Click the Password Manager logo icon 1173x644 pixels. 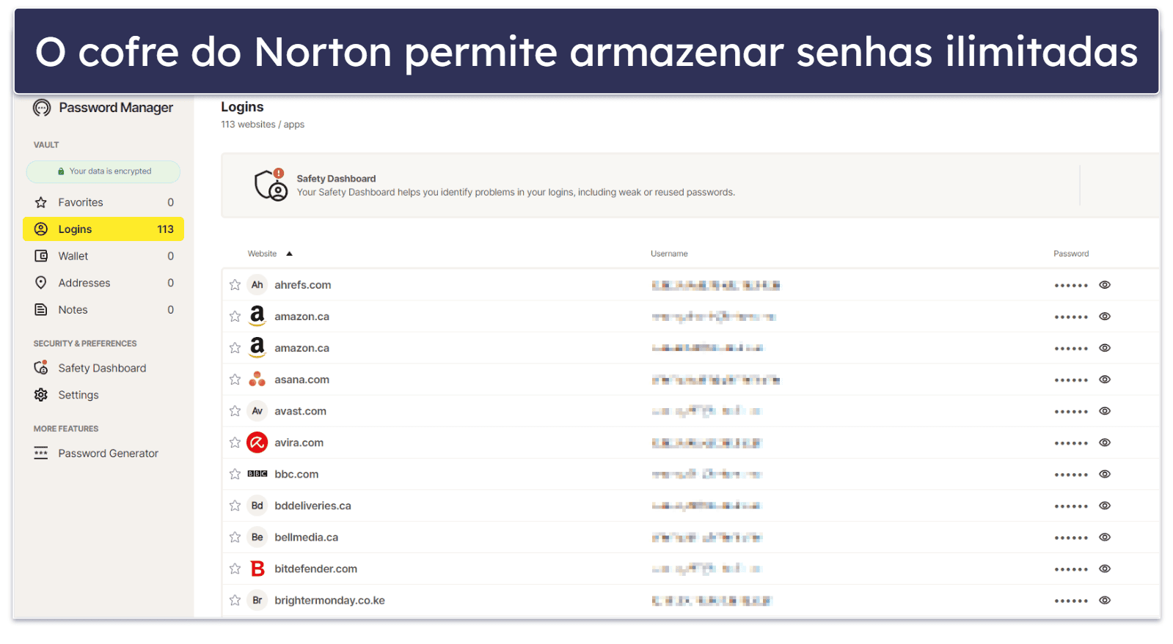tap(42, 108)
